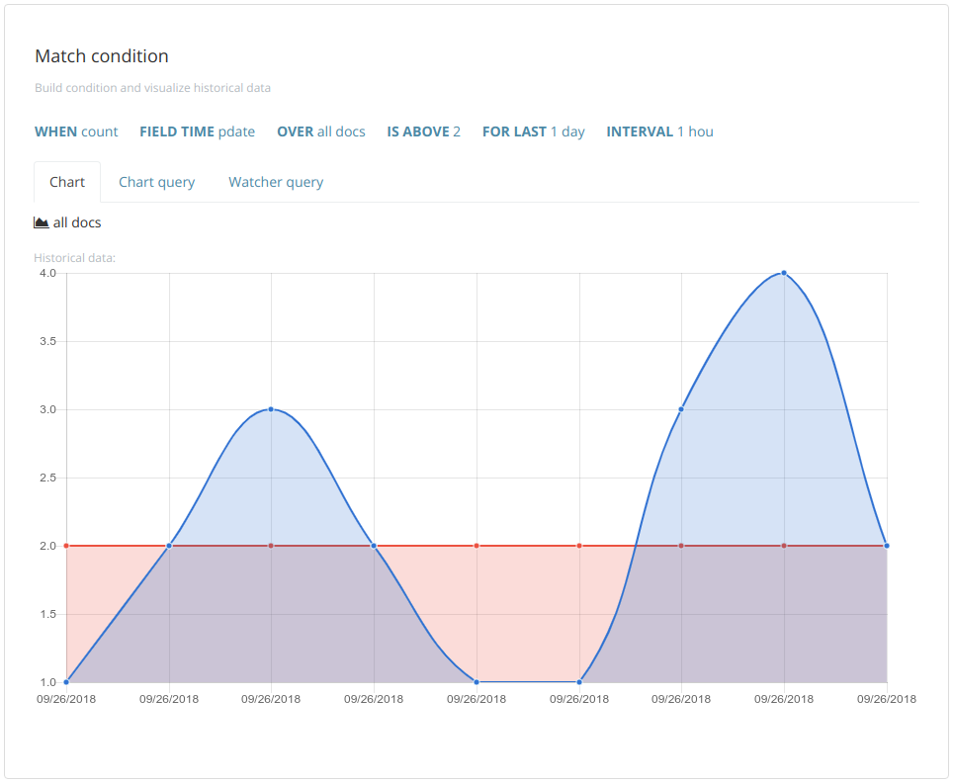The image size is (953, 784).
Task: Select the first blue data point at 1.0
Action: coord(66,682)
